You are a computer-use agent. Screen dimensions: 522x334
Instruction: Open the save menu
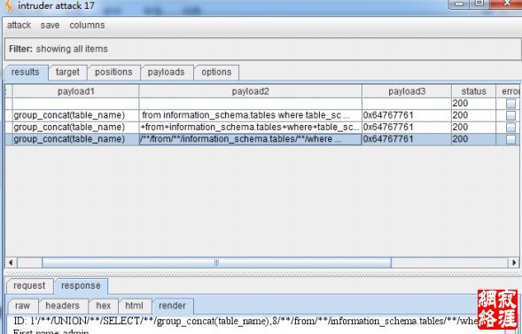(50, 26)
